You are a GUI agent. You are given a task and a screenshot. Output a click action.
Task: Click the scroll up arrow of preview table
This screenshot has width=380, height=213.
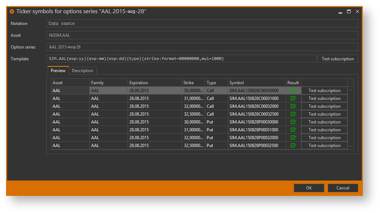point(351,90)
